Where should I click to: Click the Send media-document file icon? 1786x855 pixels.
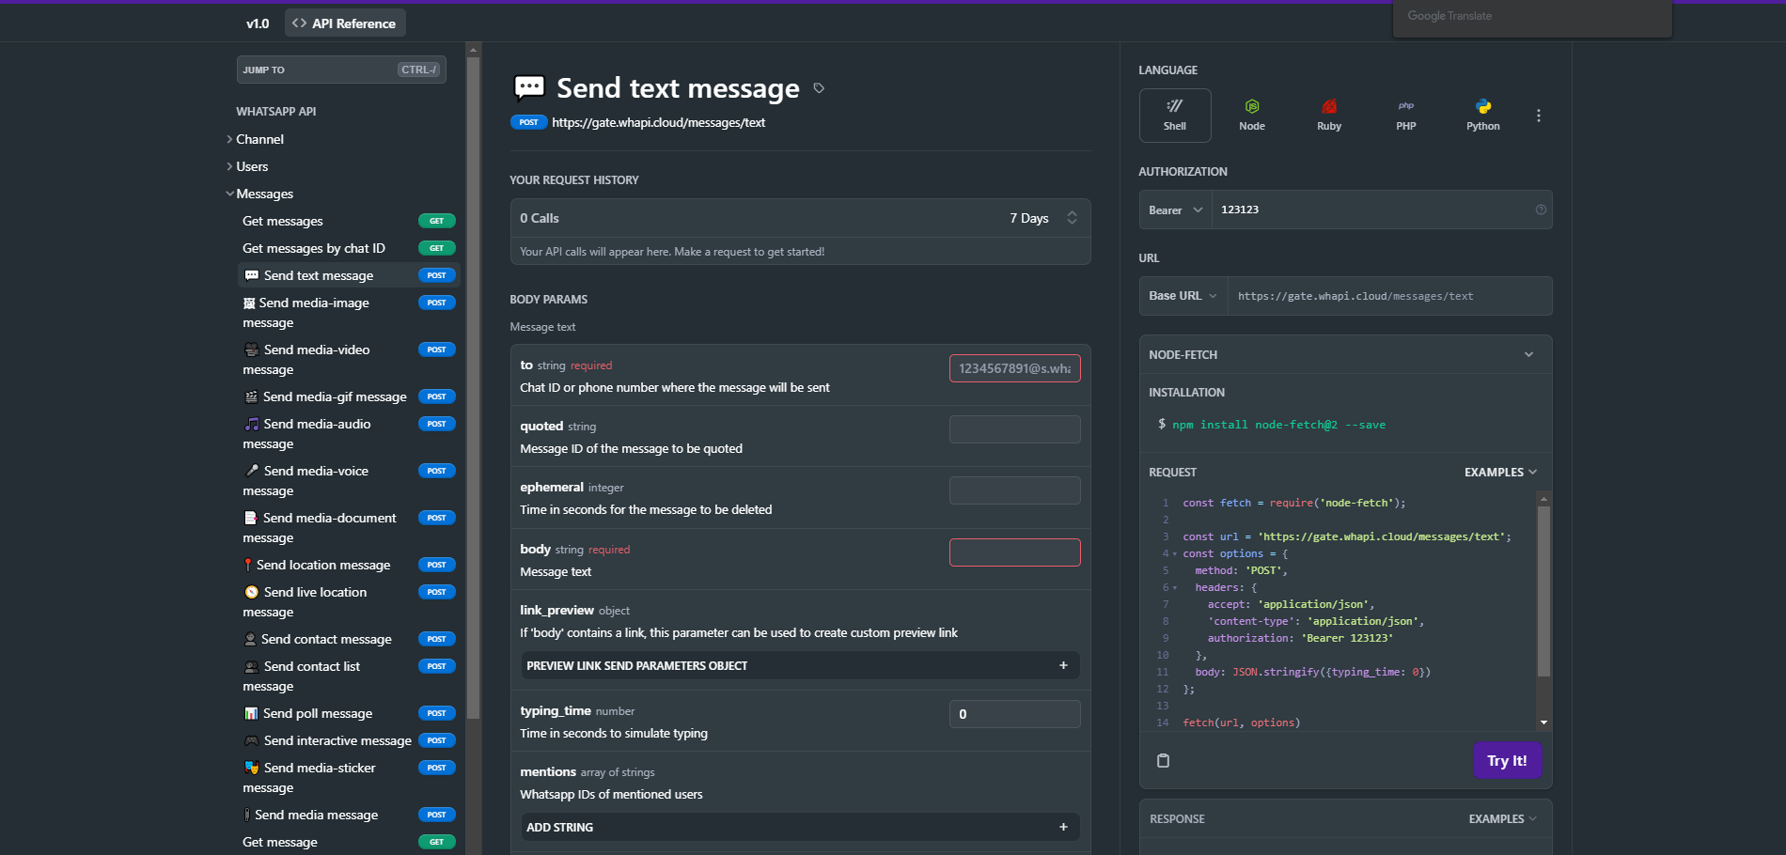[251, 518]
